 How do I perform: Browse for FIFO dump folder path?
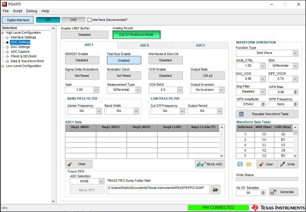click(215, 190)
